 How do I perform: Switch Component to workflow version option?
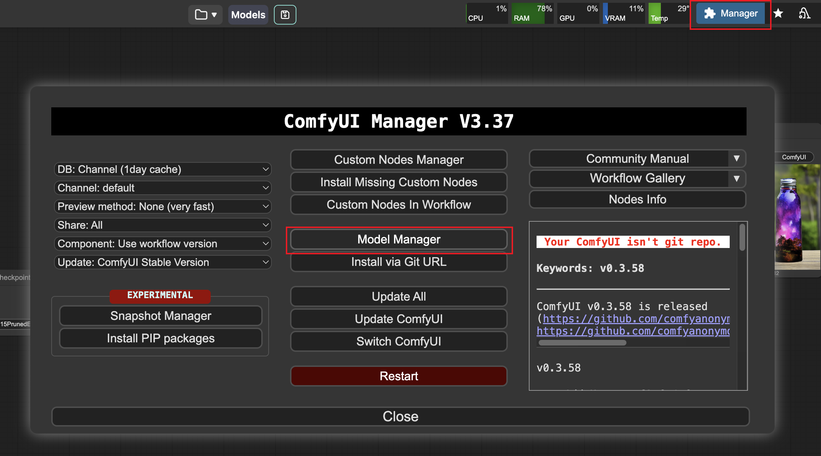163,243
